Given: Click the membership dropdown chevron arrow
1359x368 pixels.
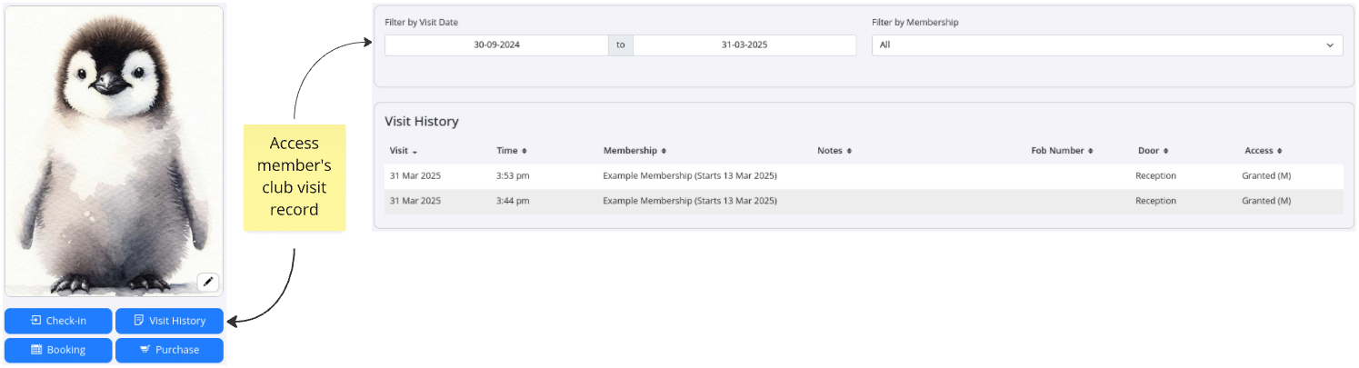Looking at the screenshot, I should [x=1330, y=45].
